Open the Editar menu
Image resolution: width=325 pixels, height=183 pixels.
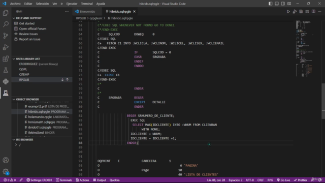[x=28, y=4]
